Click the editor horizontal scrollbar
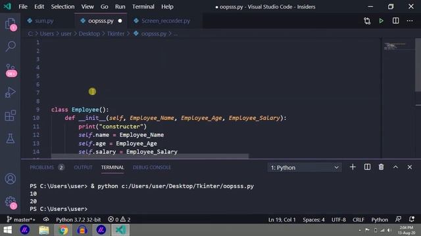The height and width of the screenshot is (236, 421). [150, 156]
